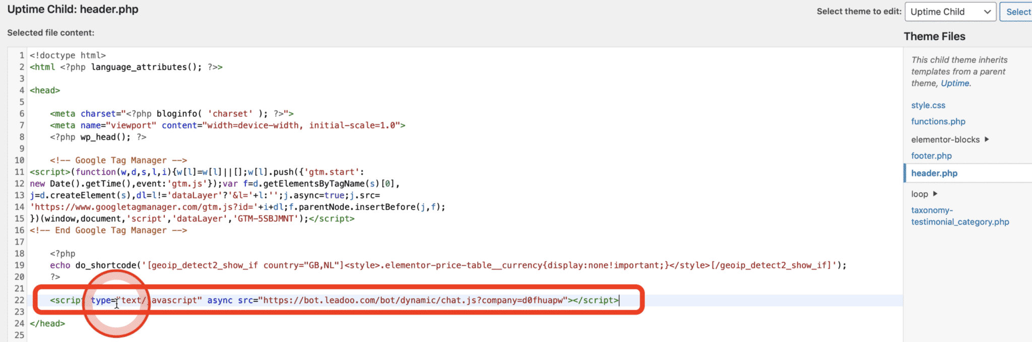Click the createElement code line 13

(x=205, y=195)
